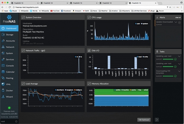Open the Forum bookmark
184x124 pixels.
pyautogui.click(x=160, y=11)
